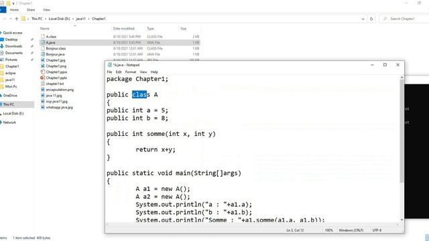The height and width of the screenshot is (241, 429).
Task: Select the A.java file icon
Action: pyautogui.click(x=43, y=42)
